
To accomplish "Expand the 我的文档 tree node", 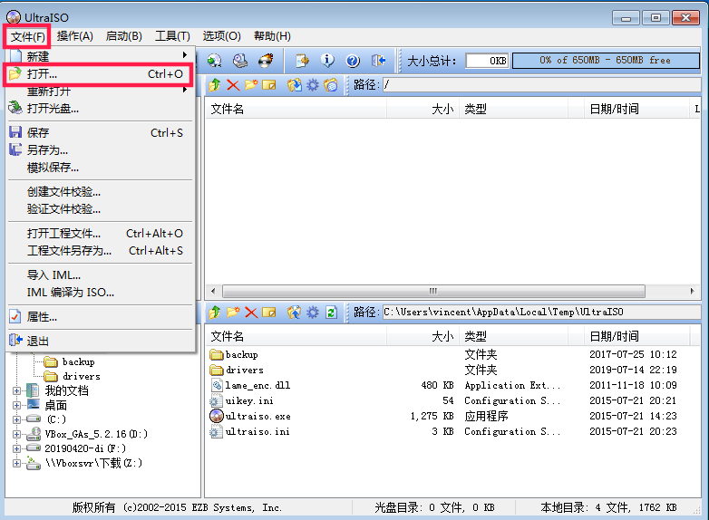I will 16,390.
